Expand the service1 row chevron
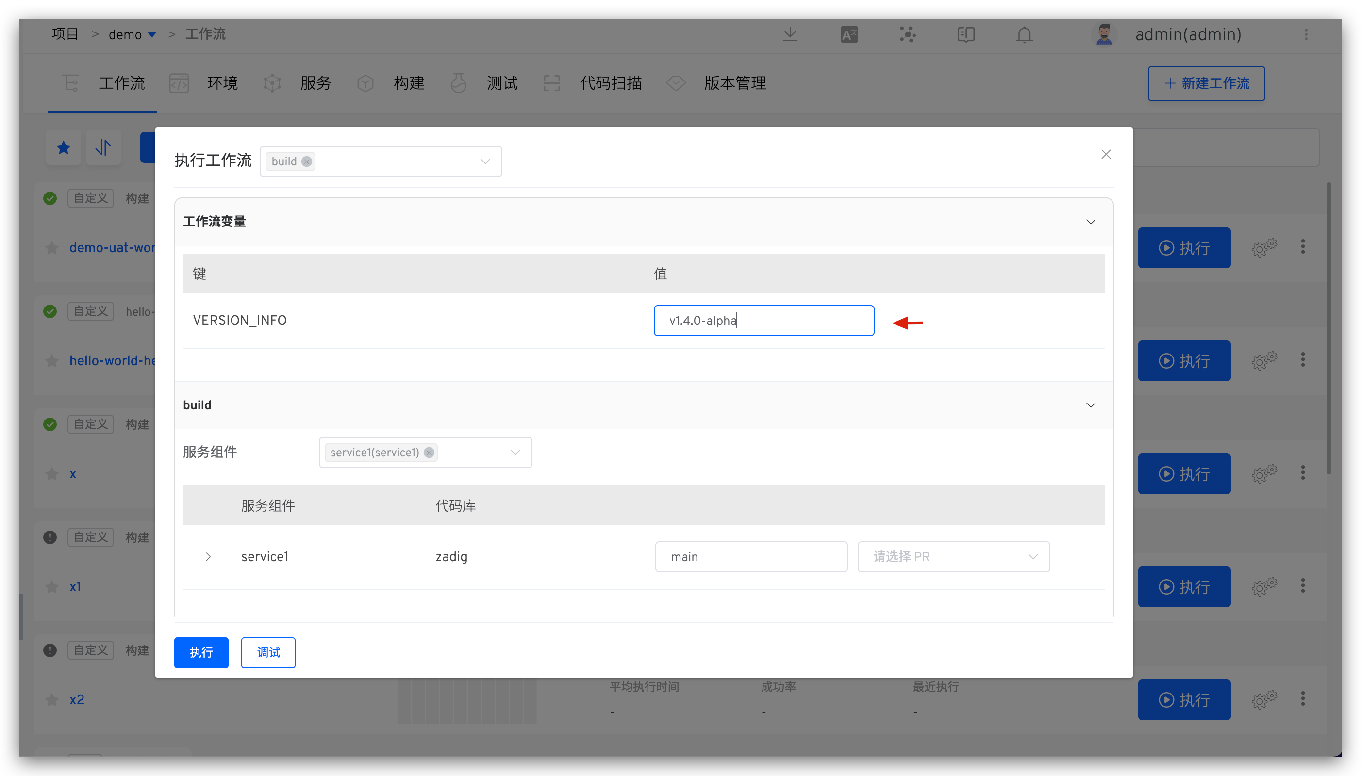Screen dimensions: 1361x776 pos(209,556)
